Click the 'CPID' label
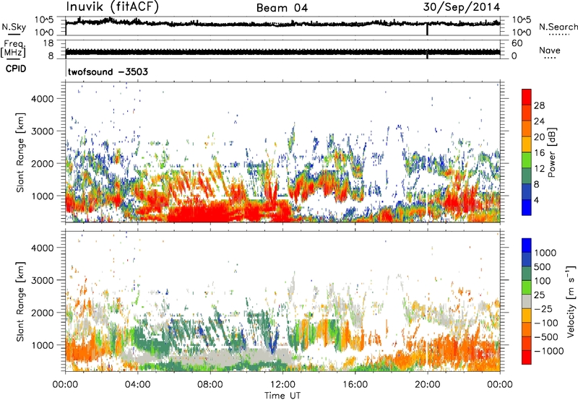Viewport: 578px width, 400px height. [16, 69]
